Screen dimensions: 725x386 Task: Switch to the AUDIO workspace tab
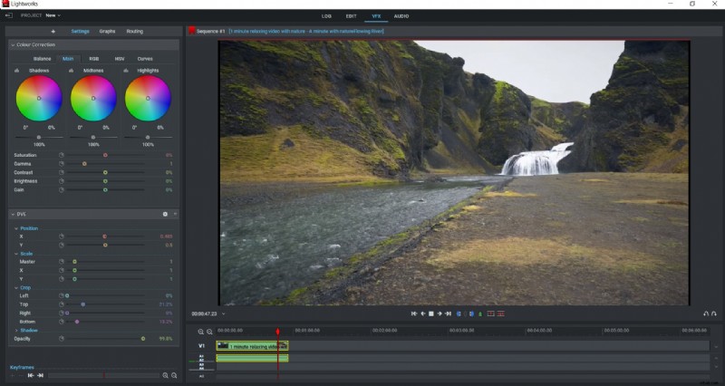(x=401, y=15)
